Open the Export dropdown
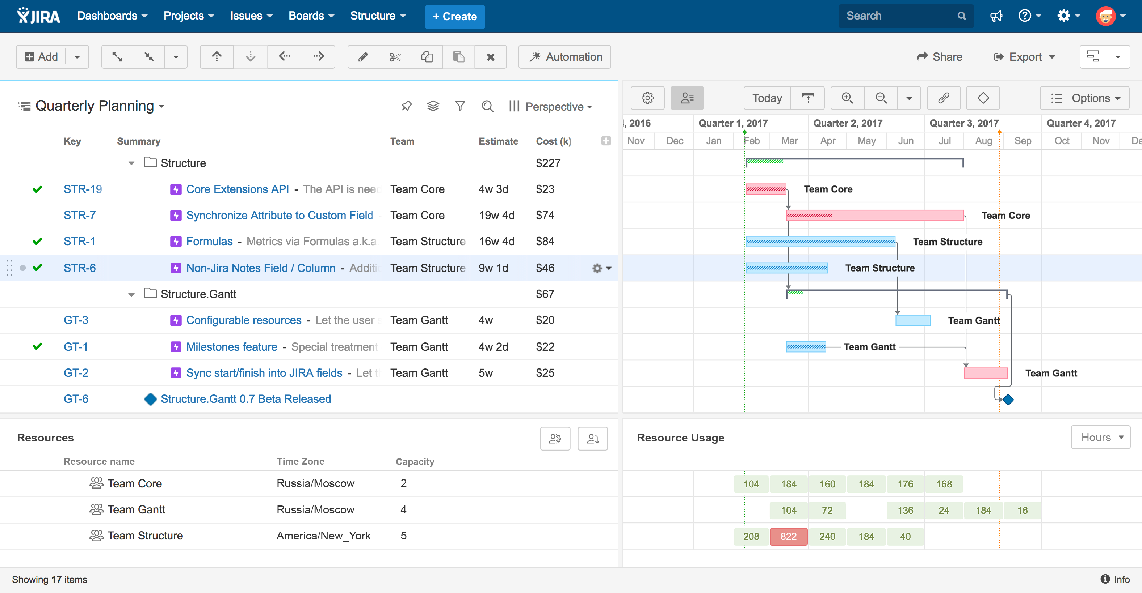Image resolution: width=1142 pixels, height=593 pixels. (1025, 57)
